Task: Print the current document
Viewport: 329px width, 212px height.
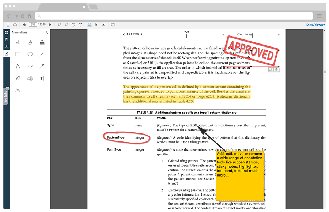Action: pyautogui.click(x=15, y=25)
